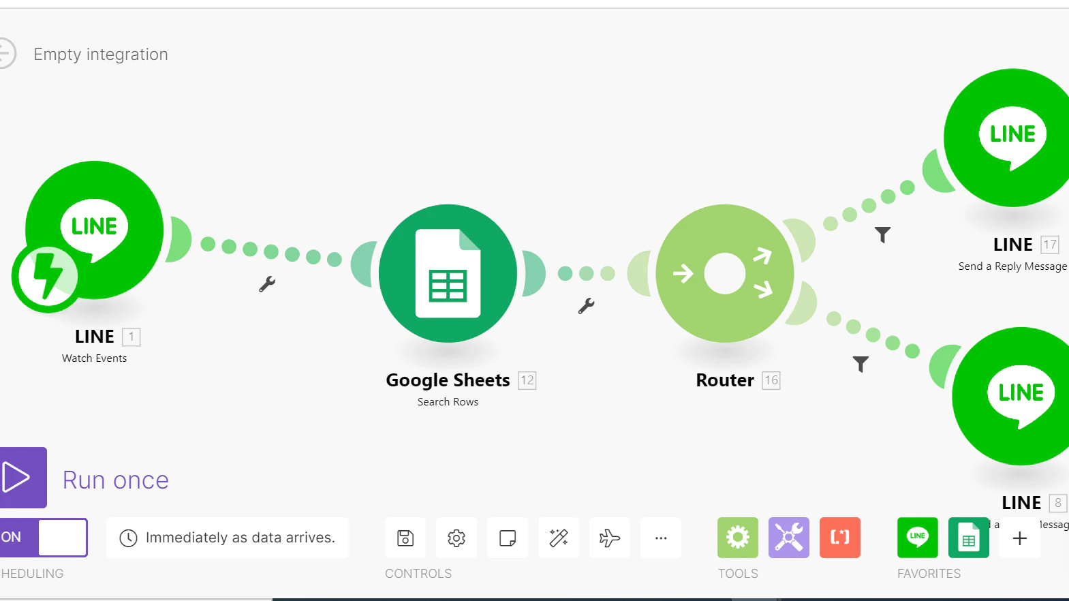The height and width of the screenshot is (601, 1069).
Task: Open the lower LINE module numbered 8
Action: (x=1012, y=396)
